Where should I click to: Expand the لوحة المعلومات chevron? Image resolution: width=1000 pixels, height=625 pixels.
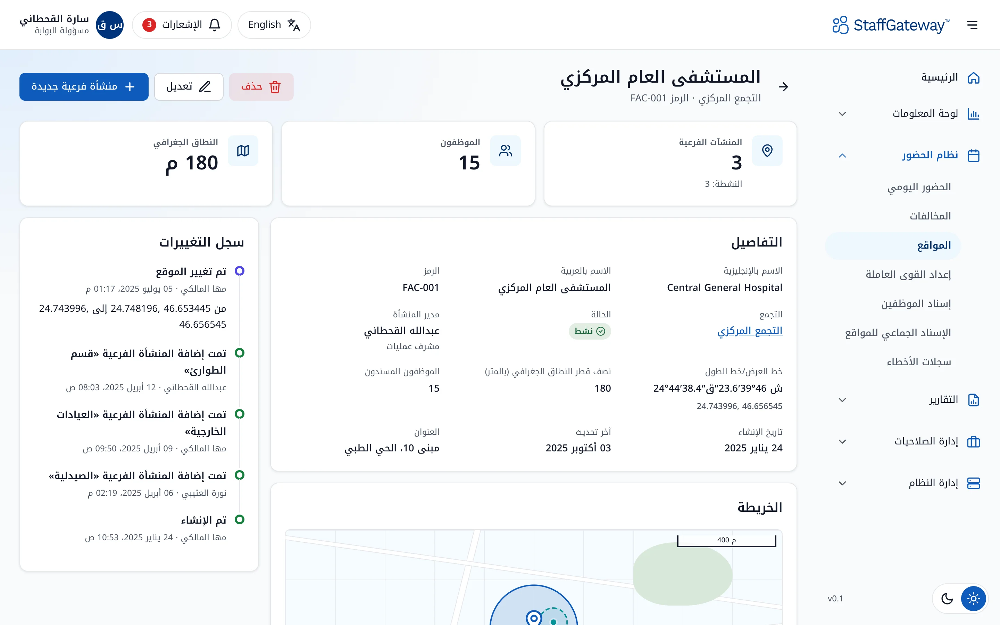point(842,114)
